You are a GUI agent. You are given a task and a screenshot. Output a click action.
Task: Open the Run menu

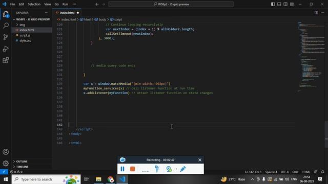pos(65,4)
